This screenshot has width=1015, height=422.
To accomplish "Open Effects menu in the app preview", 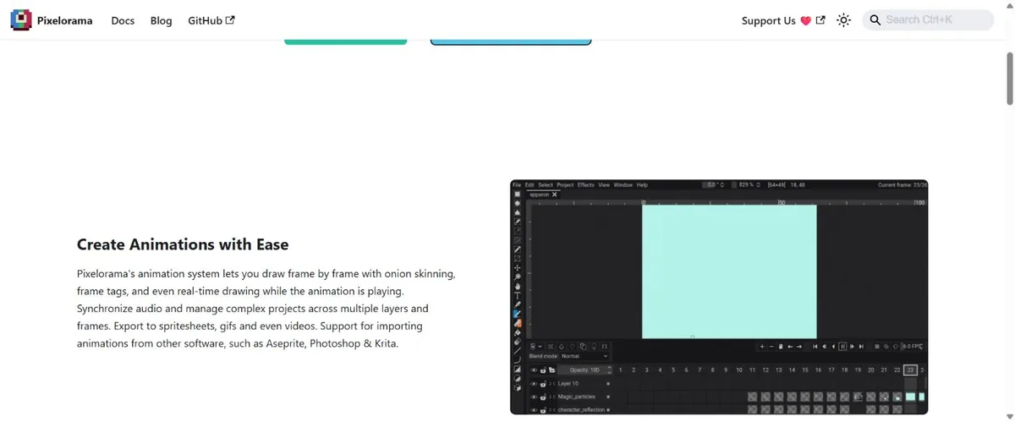I will tap(586, 185).
